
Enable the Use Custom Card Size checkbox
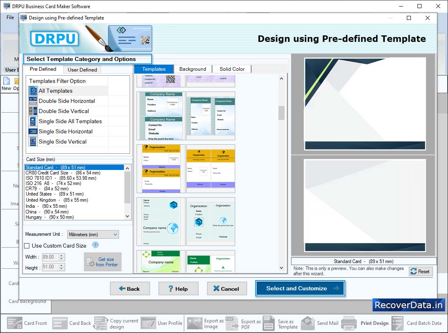click(x=27, y=246)
